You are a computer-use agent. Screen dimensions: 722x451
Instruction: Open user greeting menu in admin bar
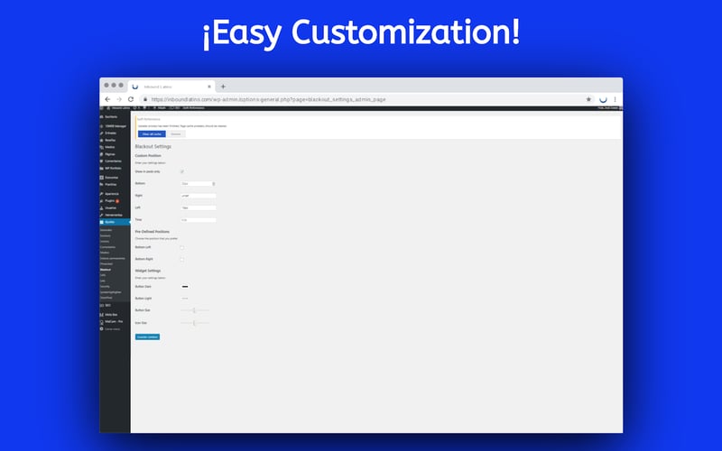click(609, 108)
